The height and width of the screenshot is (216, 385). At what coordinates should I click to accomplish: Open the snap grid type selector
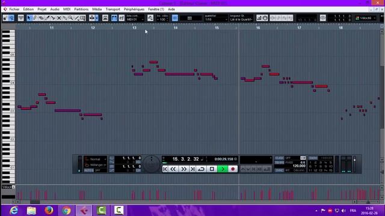click(190, 18)
